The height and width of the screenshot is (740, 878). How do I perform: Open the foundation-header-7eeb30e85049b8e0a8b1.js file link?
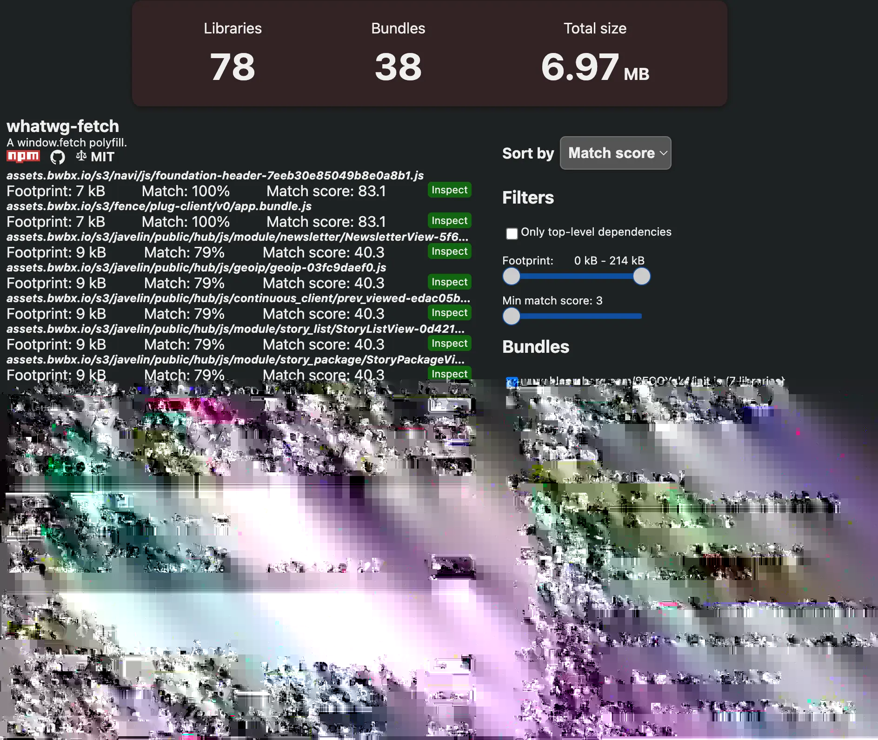coord(215,176)
